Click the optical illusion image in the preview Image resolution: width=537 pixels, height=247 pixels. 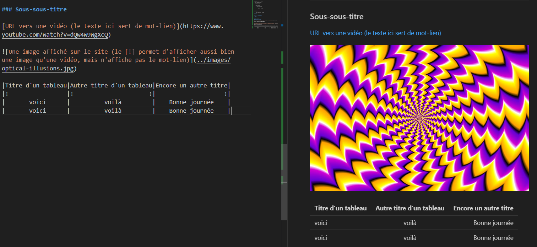(419, 118)
